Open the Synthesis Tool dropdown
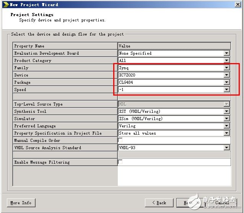Image resolution: width=244 pixels, height=213 pixels. (x=227, y=112)
